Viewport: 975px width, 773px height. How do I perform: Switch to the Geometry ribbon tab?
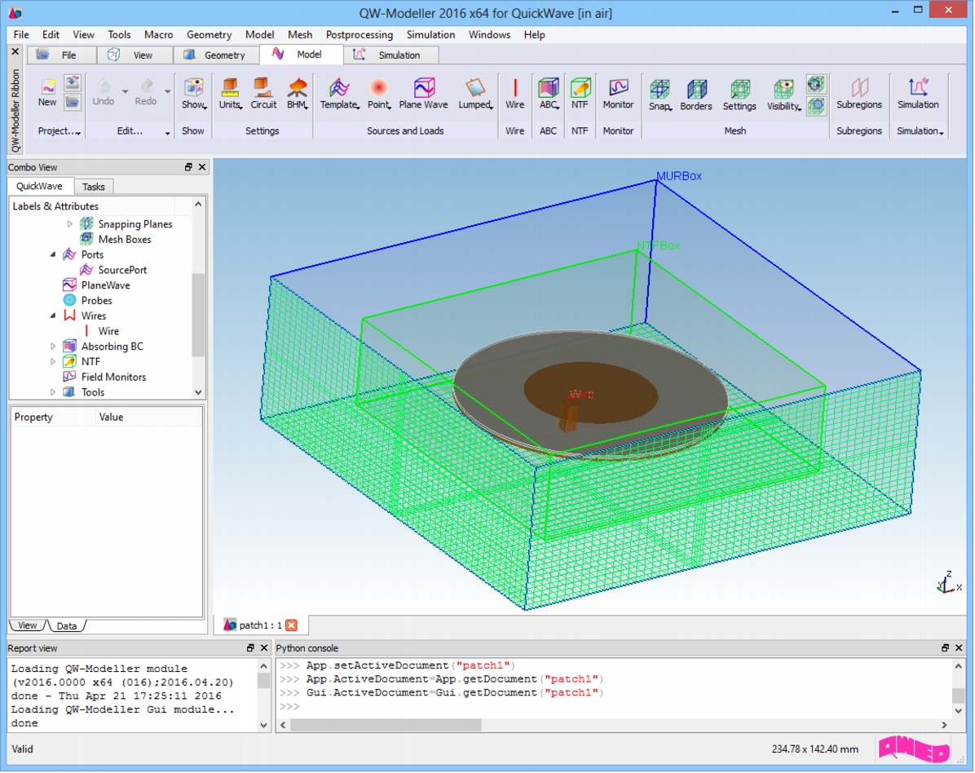coord(216,55)
